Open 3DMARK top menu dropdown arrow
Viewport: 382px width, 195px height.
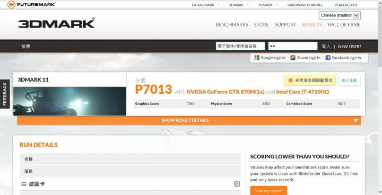(248, 5)
